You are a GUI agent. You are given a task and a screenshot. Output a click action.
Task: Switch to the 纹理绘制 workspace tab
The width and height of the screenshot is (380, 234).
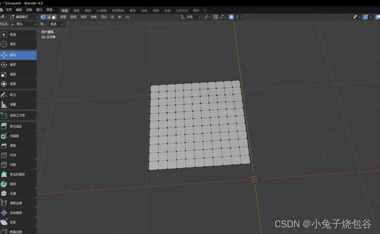coord(118,11)
